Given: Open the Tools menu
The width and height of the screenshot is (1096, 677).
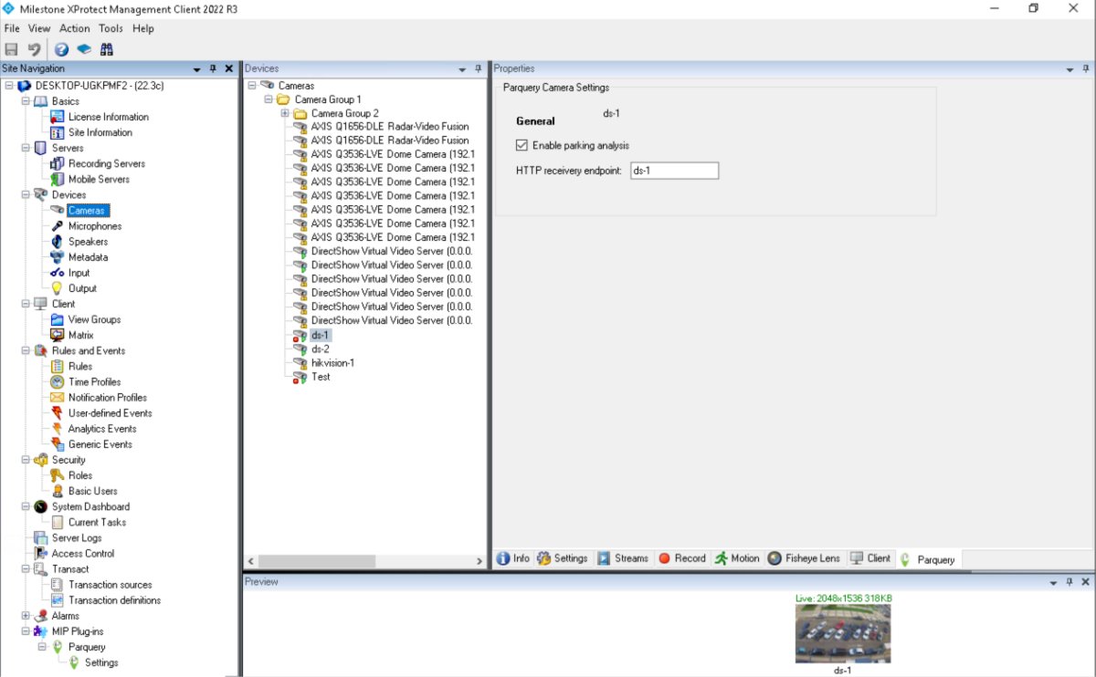Looking at the screenshot, I should click(x=111, y=28).
